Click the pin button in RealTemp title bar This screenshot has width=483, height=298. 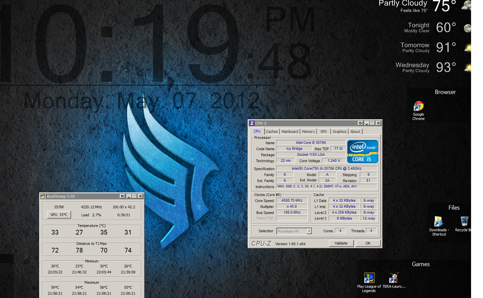click(121, 196)
